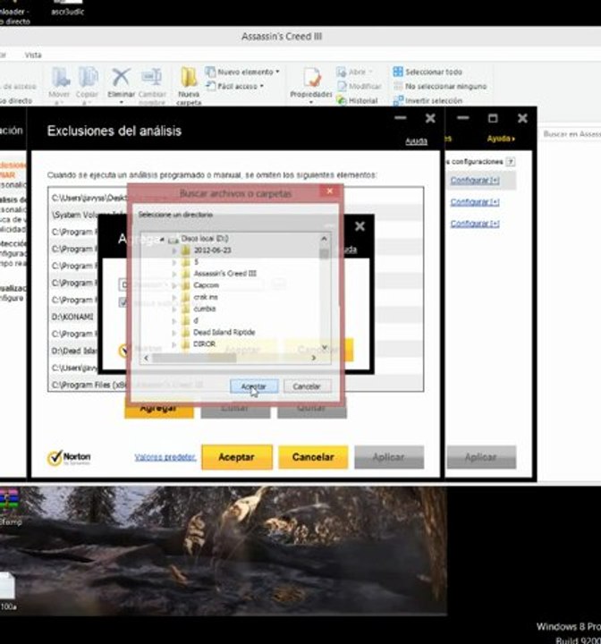Expand the Dead Island Riptide folder arrow
This screenshot has width=601, height=644.
coord(174,332)
